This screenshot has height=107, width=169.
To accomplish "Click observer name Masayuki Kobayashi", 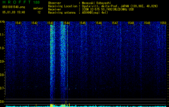I will [x=96, y=3].
